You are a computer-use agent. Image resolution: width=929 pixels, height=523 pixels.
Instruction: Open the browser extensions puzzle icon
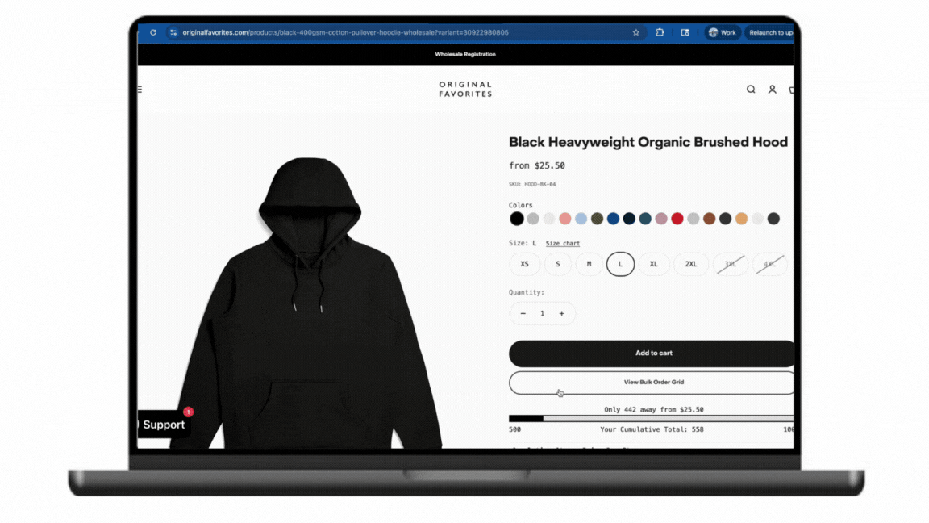660,32
